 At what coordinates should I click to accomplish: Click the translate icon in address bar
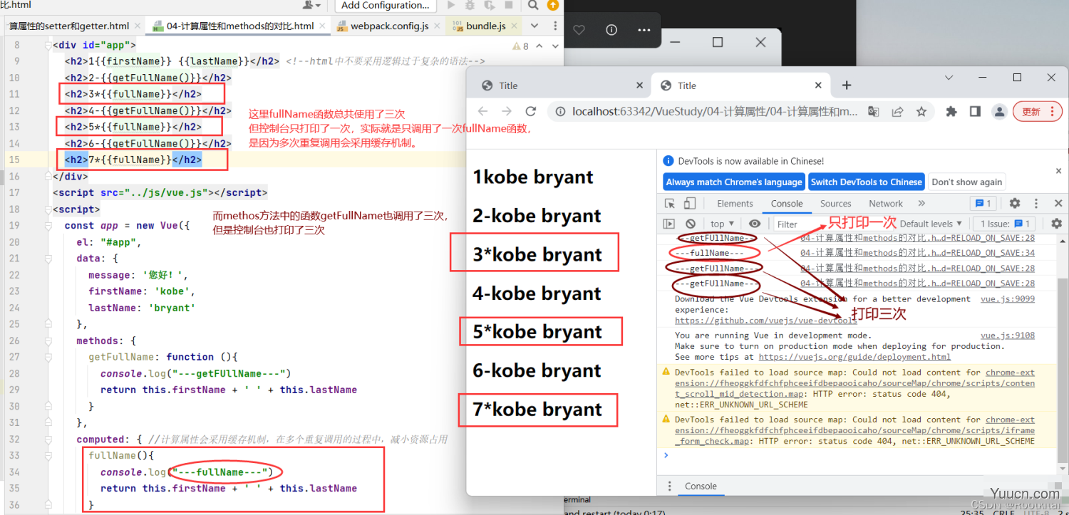point(873,112)
